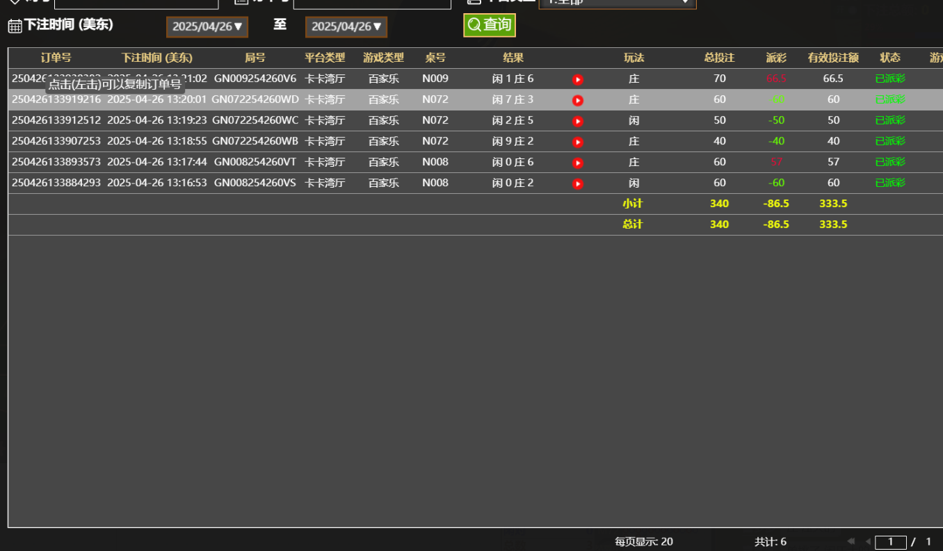Go to previous page arrow
This screenshot has height=551, width=943.
[867, 541]
